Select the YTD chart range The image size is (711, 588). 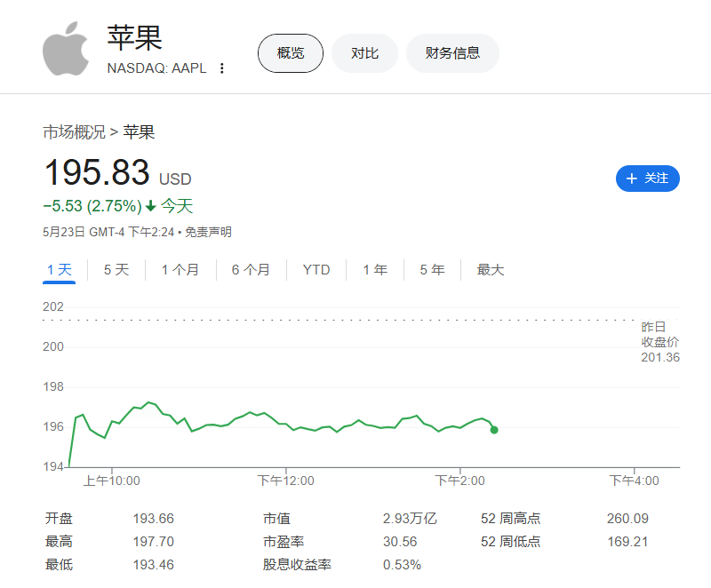[x=316, y=270]
